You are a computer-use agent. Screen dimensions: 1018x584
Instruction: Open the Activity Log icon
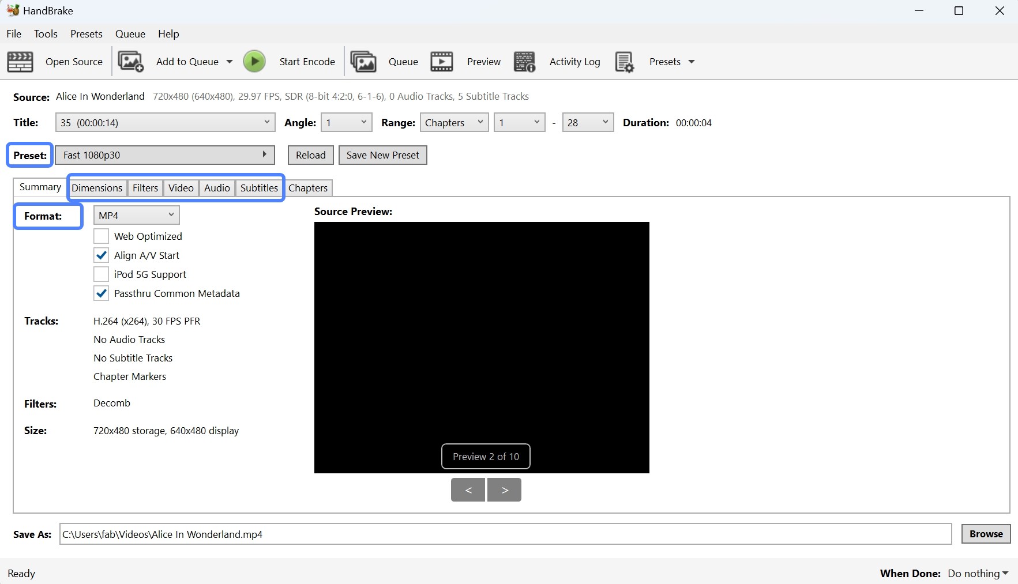tap(525, 61)
